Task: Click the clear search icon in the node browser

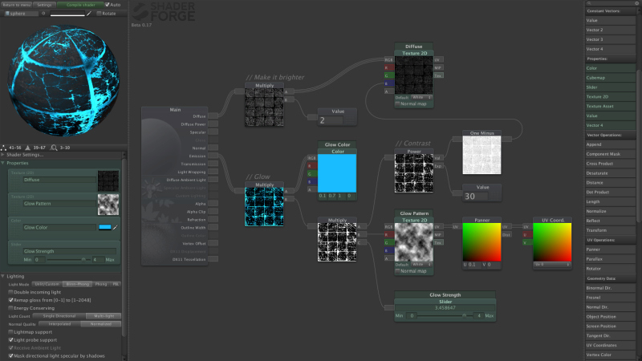Action: pos(636,4)
